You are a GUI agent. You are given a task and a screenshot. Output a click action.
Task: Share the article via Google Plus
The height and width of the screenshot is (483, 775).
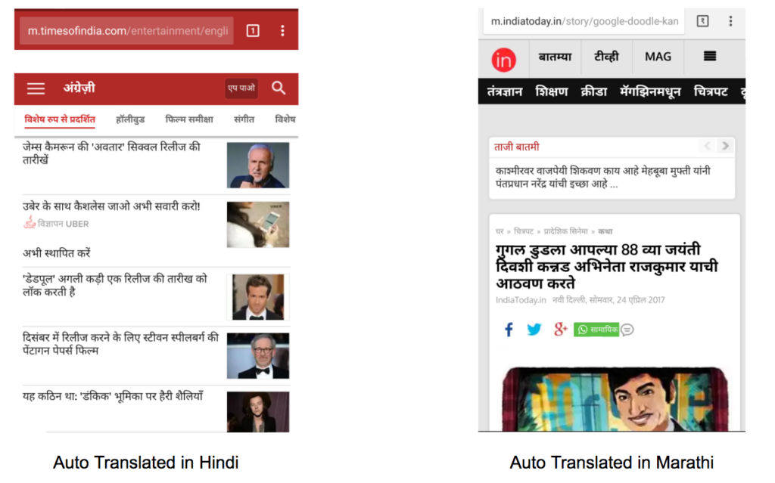pos(560,329)
